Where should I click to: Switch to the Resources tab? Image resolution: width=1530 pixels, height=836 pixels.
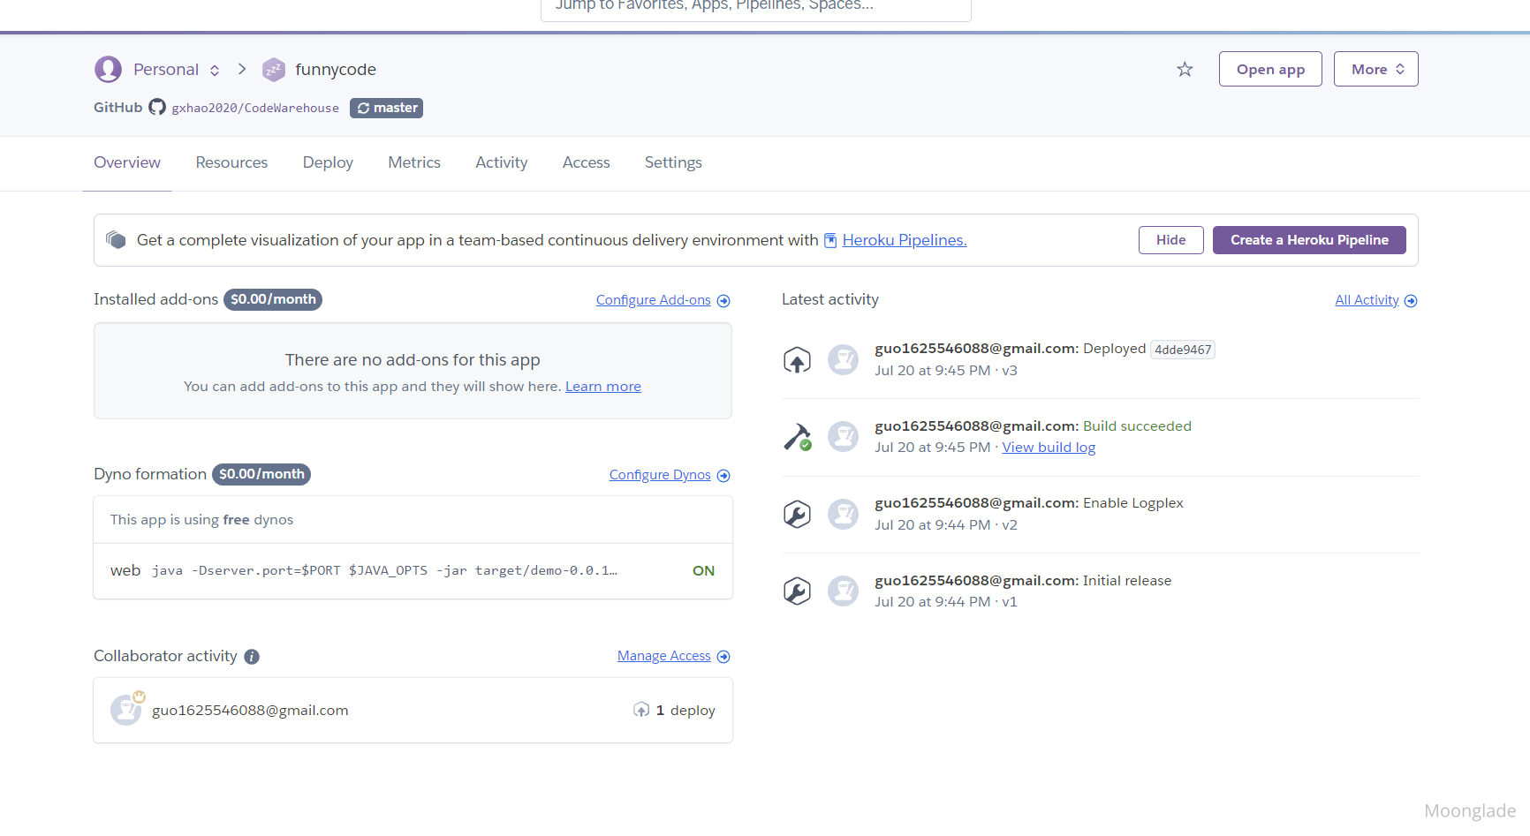pos(231,162)
